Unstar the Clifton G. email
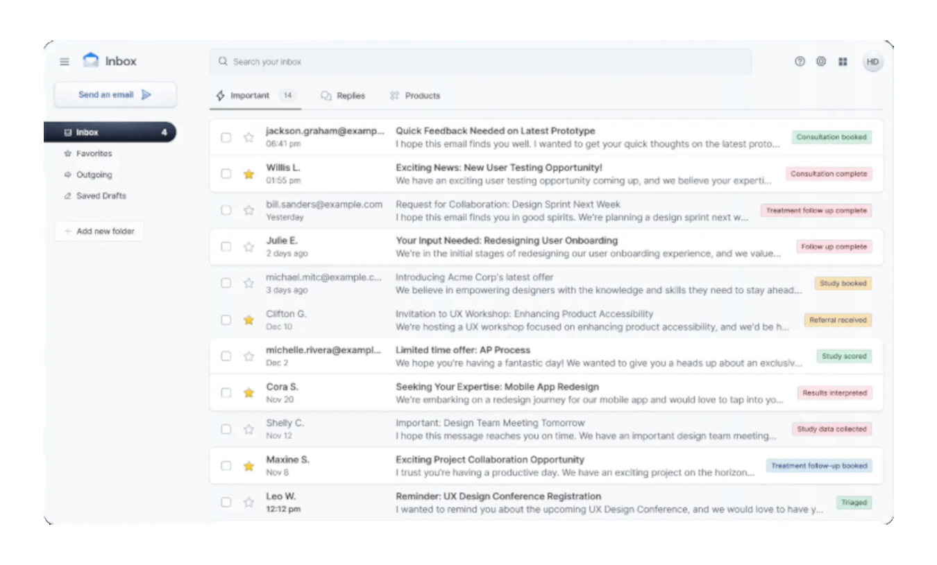The image size is (937, 565). point(248,320)
